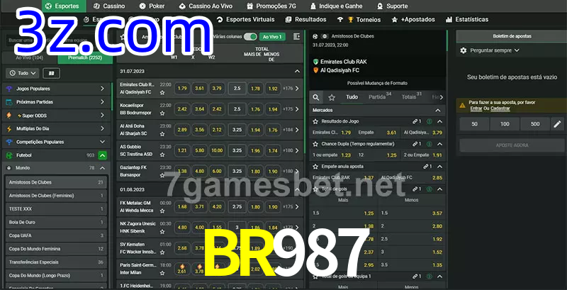
Task: Select the 500 quick stake button
Action: 535,124
